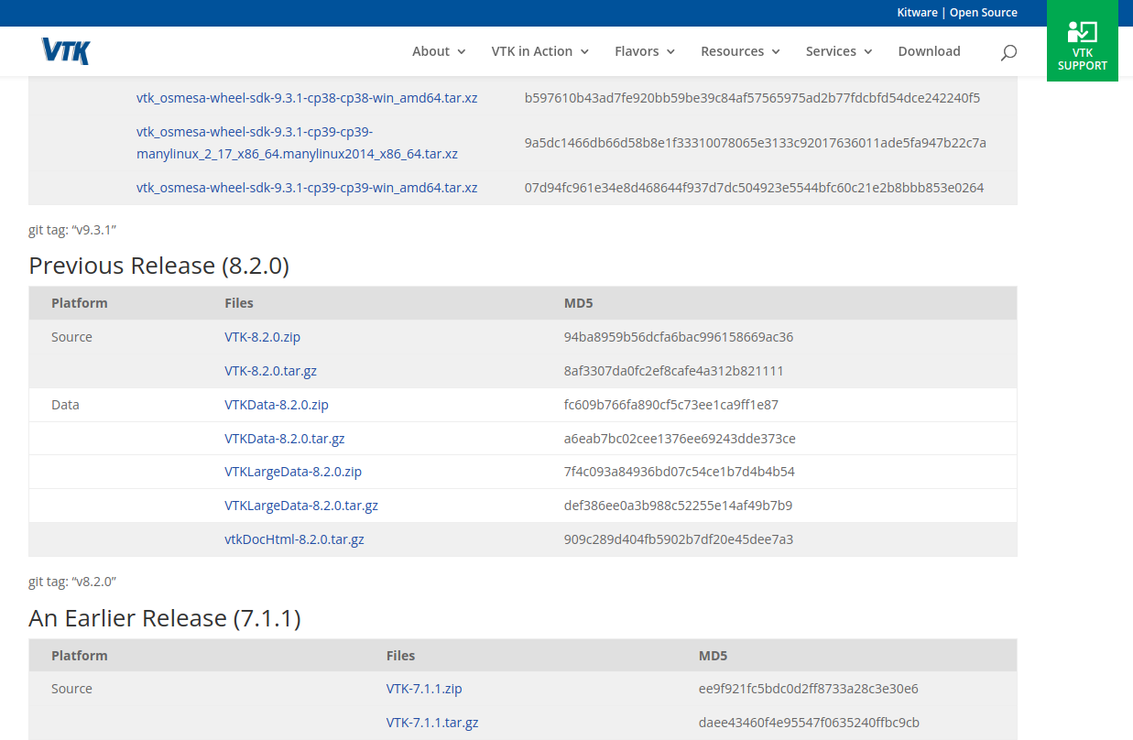This screenshot has height=740, width=1133.
Task: Open the search magnifier icon
Action: tap(1008, 52)
